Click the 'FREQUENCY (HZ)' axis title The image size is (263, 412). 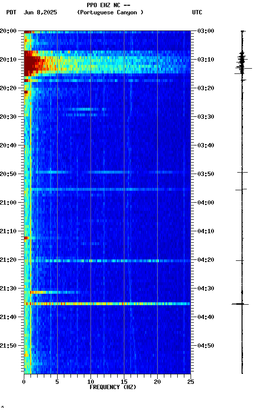pos(113,387)
